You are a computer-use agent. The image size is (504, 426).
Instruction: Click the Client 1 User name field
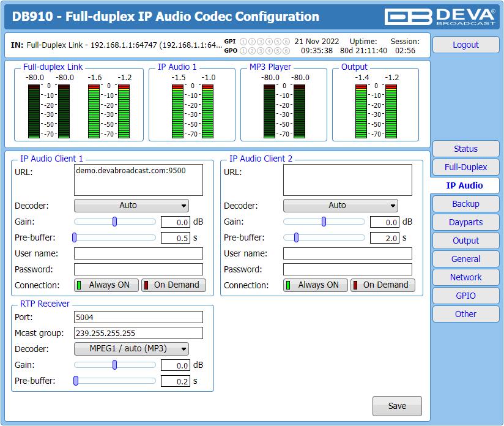[x=138, y=253]
